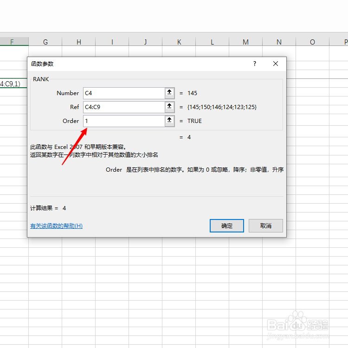Confirm with the 确定 button

click(x=226, y=226)
